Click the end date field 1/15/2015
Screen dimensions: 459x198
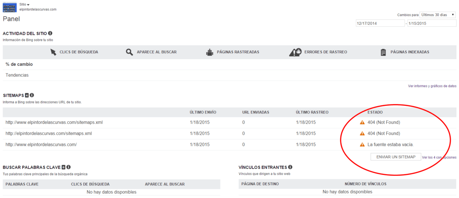click(x=432, y=23)
